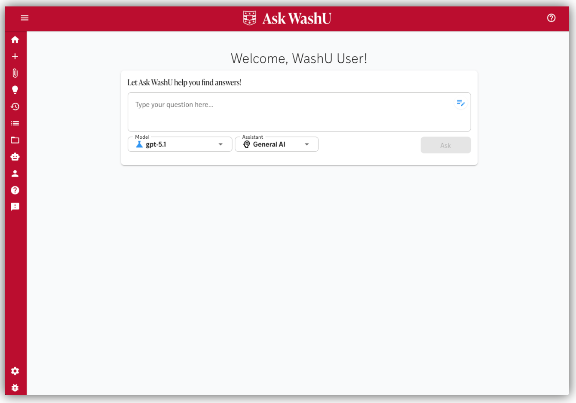This screenshot has height=403, width=576.
Task: Start a new chat with plus icon
Action: 15,56
